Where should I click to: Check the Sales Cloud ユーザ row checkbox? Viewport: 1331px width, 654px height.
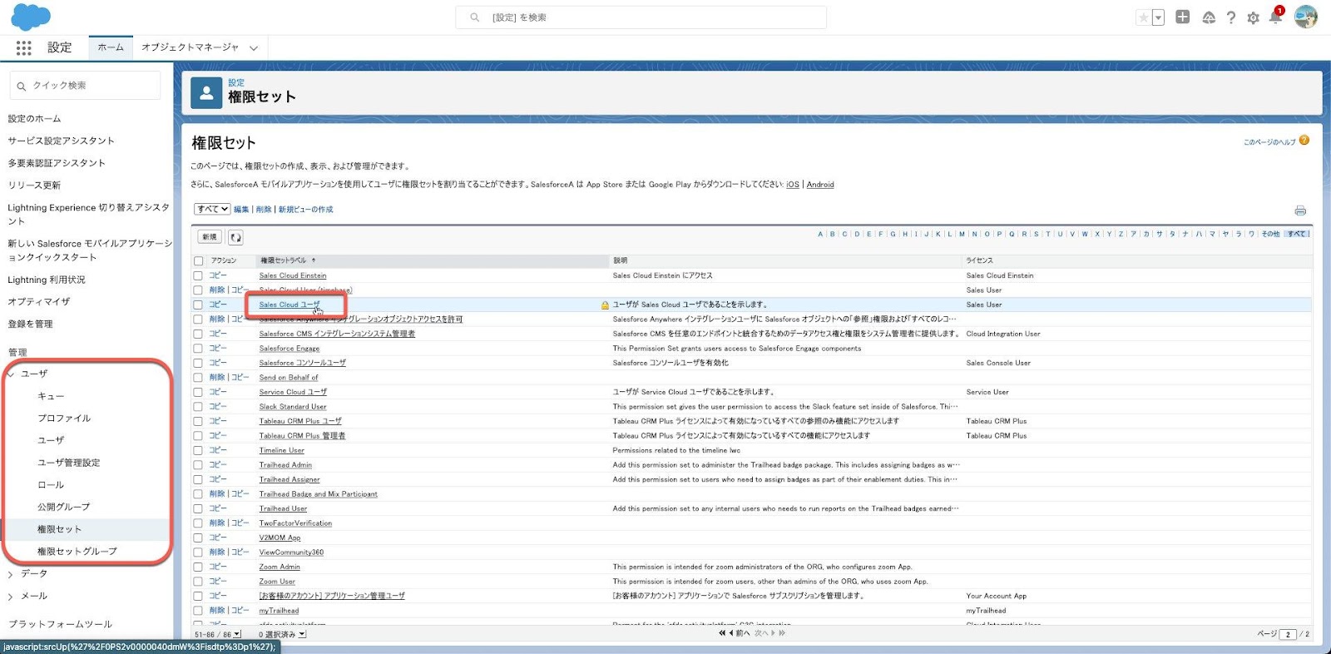[x=198, y=305]
